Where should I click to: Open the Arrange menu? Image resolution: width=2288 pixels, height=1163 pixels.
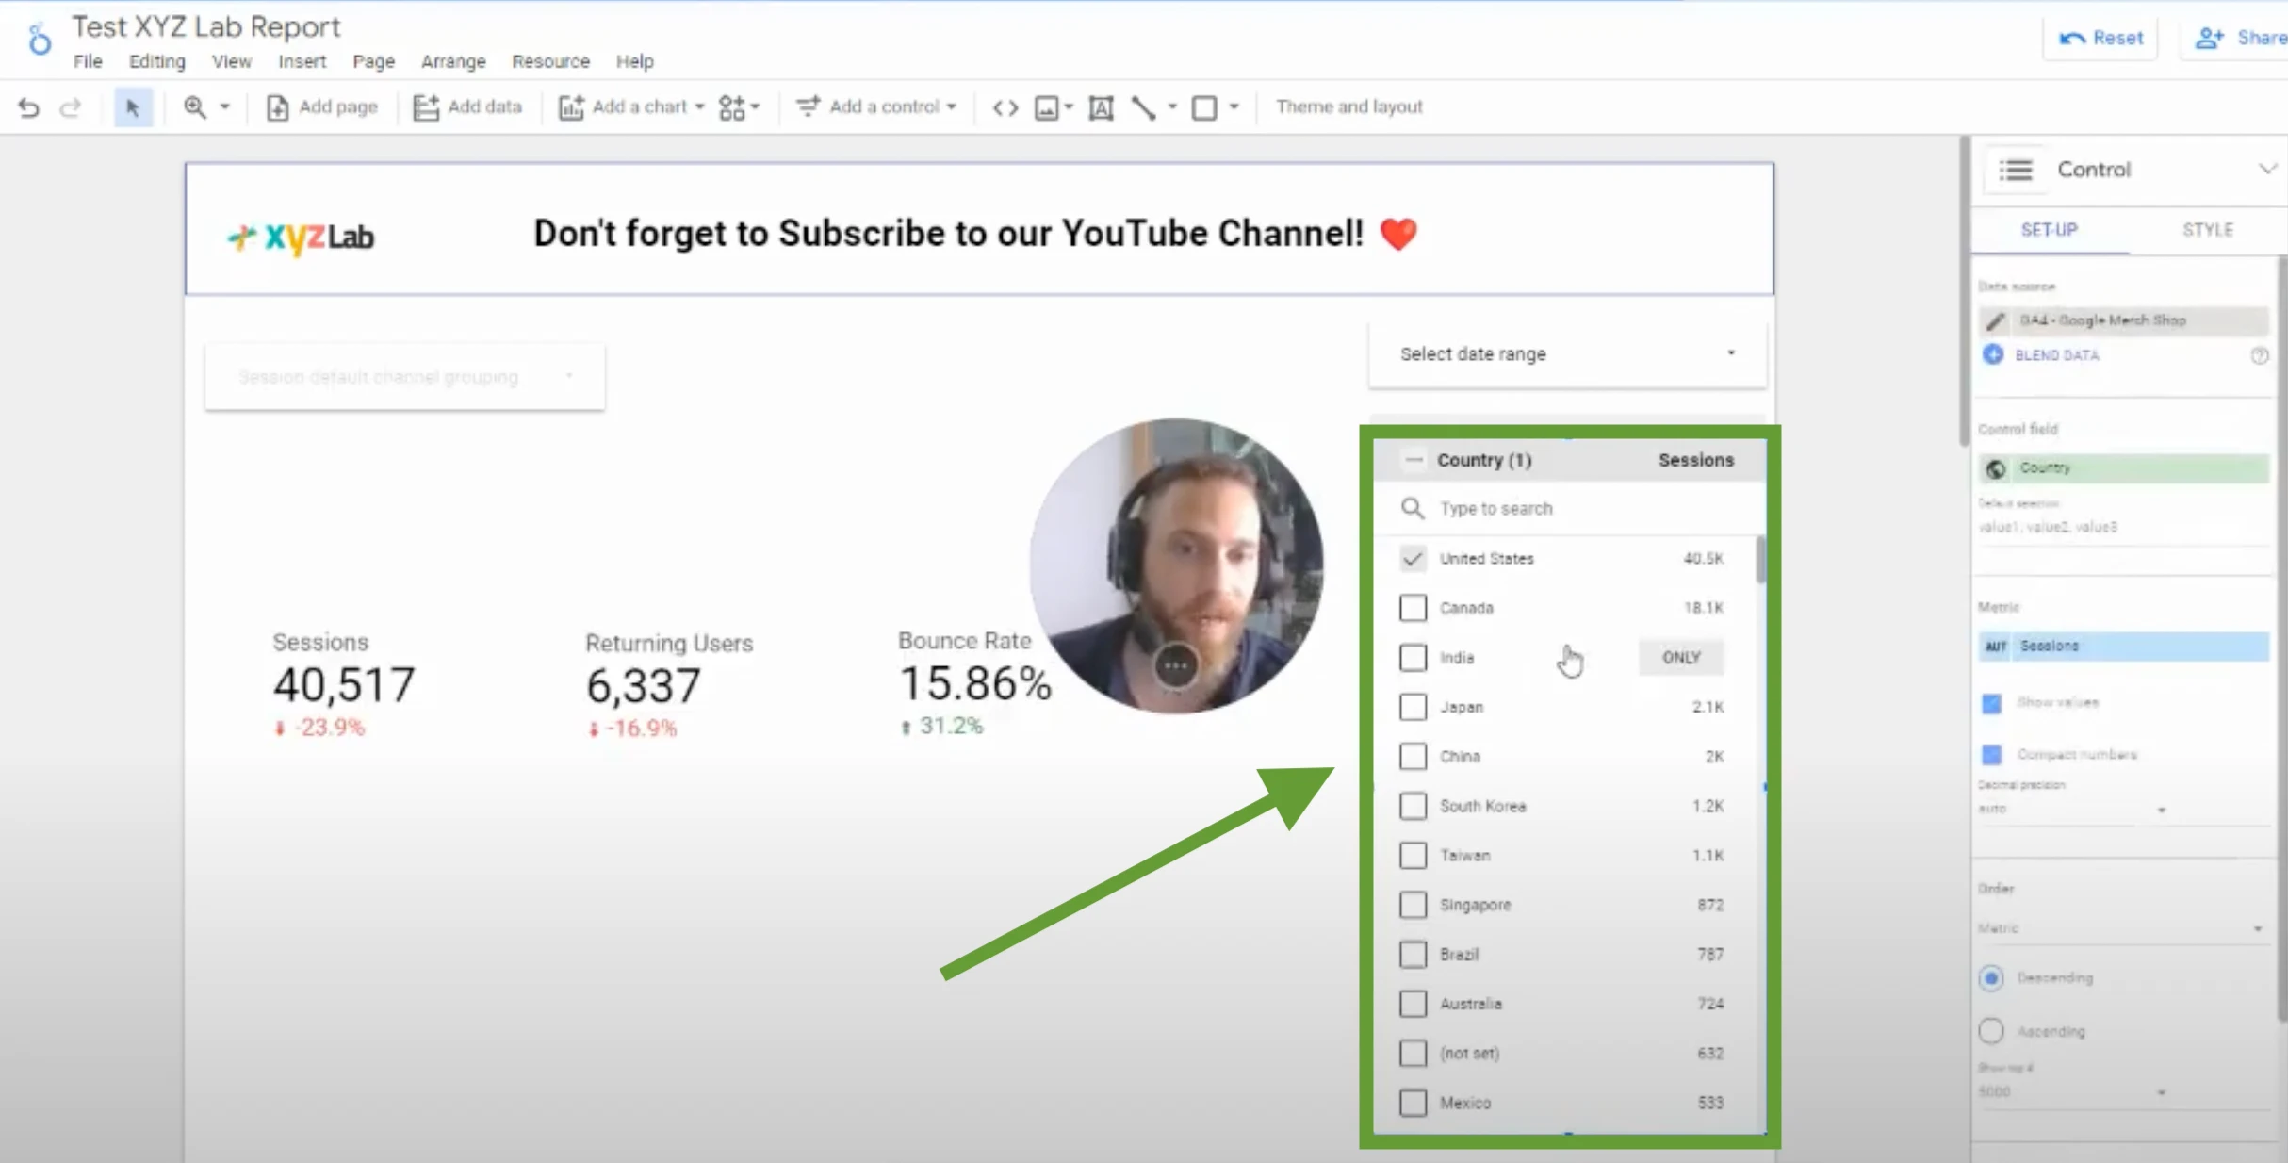pos(453,61)
